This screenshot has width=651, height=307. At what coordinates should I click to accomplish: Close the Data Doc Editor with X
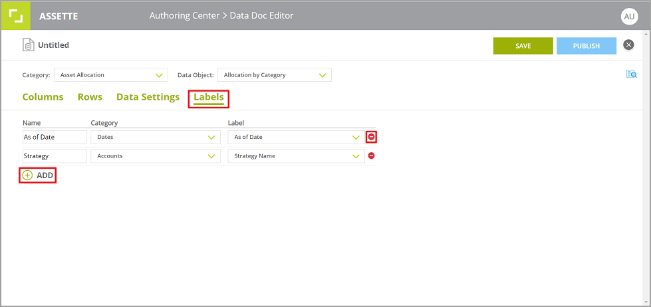pyautogui.click(x=628, y=45)
